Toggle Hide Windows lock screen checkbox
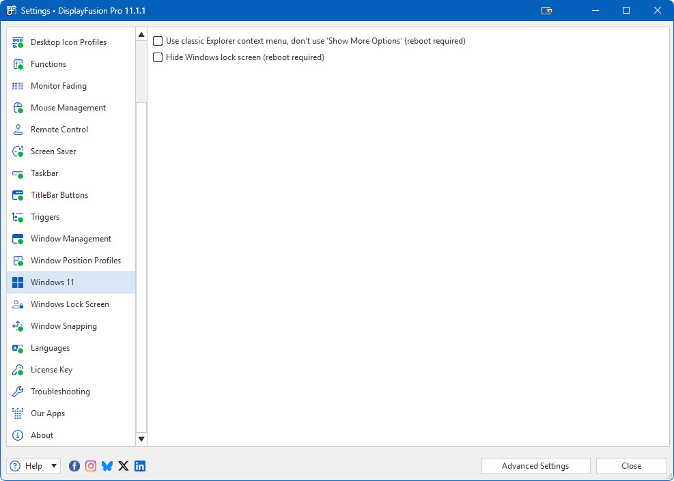The height and width of the screenshot is (481, 674). pyautogui.click(x=158, y=57)
